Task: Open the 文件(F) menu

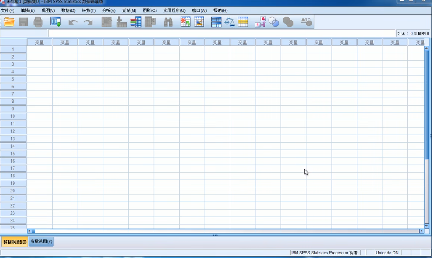Action: [7, 11]
